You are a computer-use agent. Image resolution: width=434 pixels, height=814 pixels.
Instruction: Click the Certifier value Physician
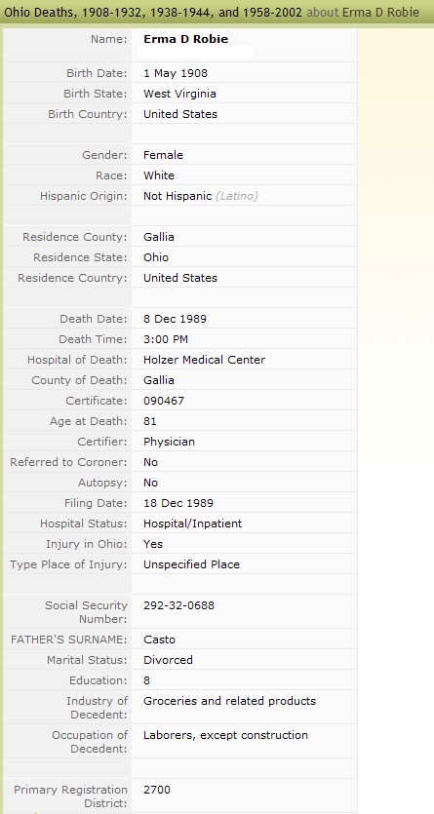click(x=170, y=442)
